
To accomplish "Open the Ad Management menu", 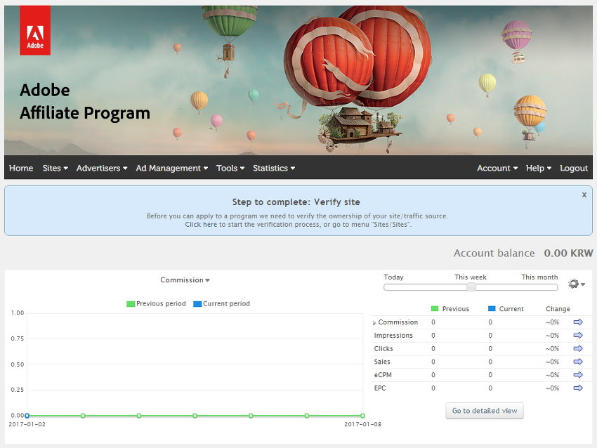I will point(171,168).
